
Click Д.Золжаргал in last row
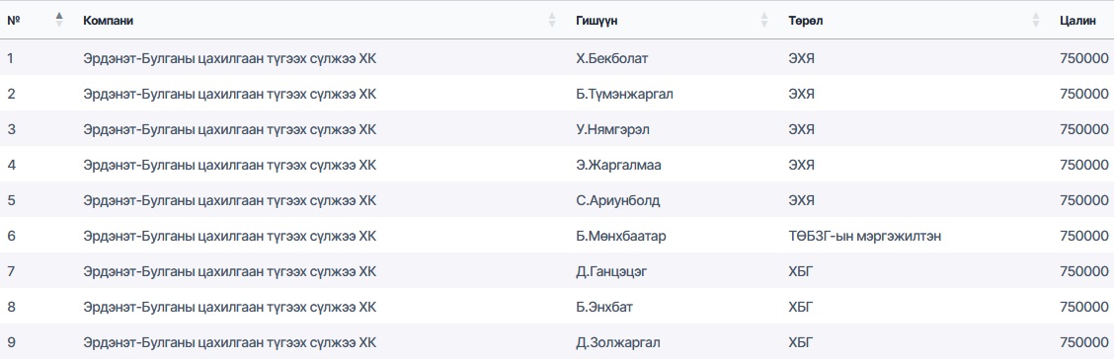[617, 342]
